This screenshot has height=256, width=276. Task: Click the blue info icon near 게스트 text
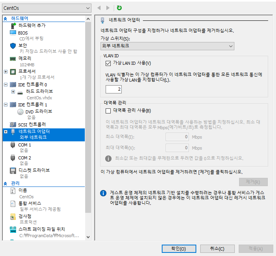point(103,193)
